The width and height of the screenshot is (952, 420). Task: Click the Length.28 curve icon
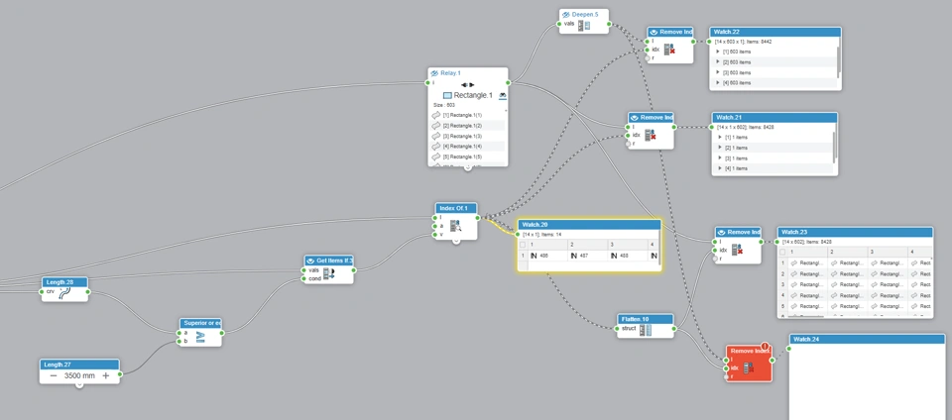(65, 293)
